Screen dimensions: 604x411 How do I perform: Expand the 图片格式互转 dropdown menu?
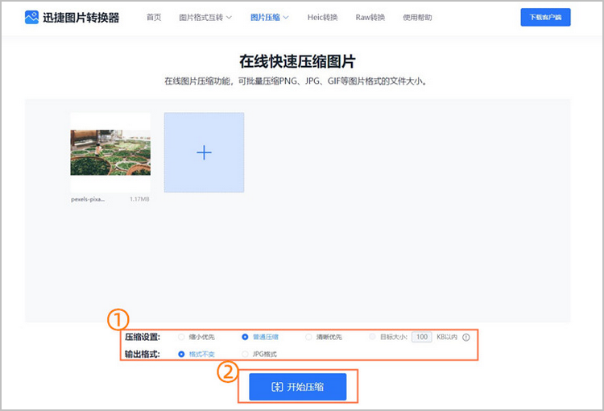205,17
